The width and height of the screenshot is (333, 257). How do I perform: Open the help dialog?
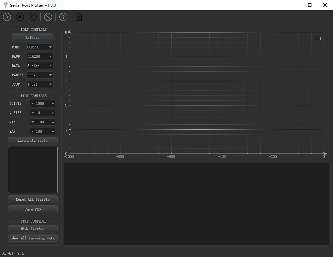pyautogui.click(x=63, y=17)
